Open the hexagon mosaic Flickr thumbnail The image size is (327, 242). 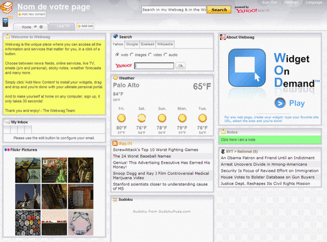tap(28, 223)
